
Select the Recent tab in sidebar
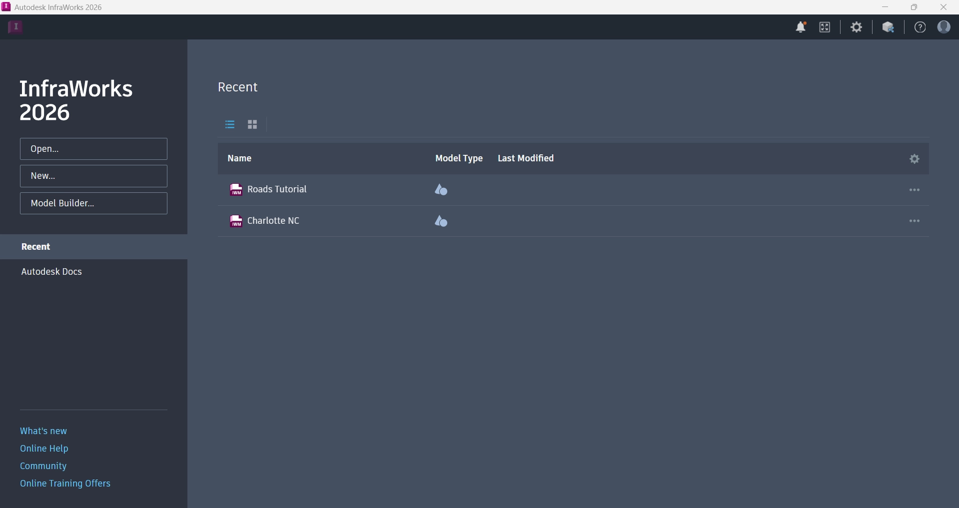36,247
